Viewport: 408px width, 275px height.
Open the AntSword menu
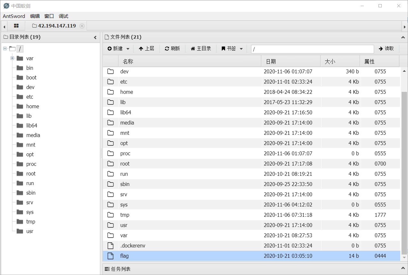(x=14, y=16)
